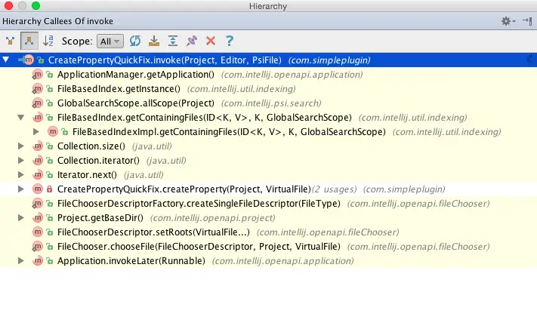
Task: Click the red Close hierarchy icon
Action: click(x=211, y=41)
